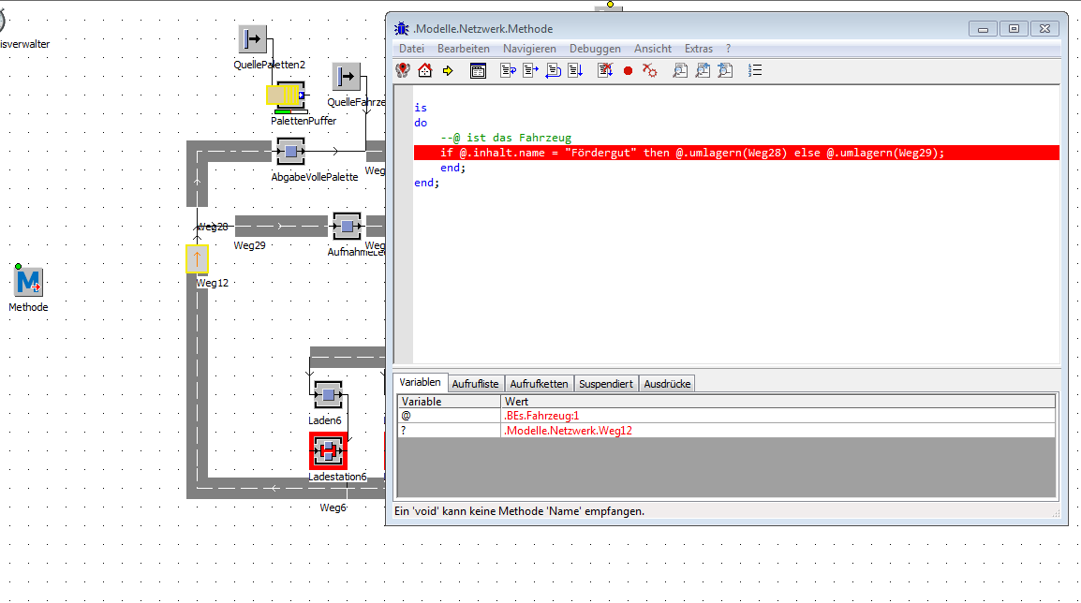The width and height of the screenshot is (1081, 603).
Task: Click the comment line '--@ ist das Fahrzeug'
Action: [x=506, y=138]
